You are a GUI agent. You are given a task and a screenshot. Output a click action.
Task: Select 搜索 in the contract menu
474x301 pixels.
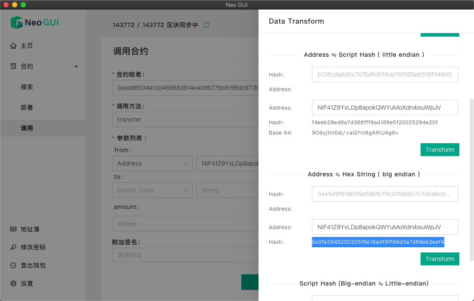coord(27,87)
